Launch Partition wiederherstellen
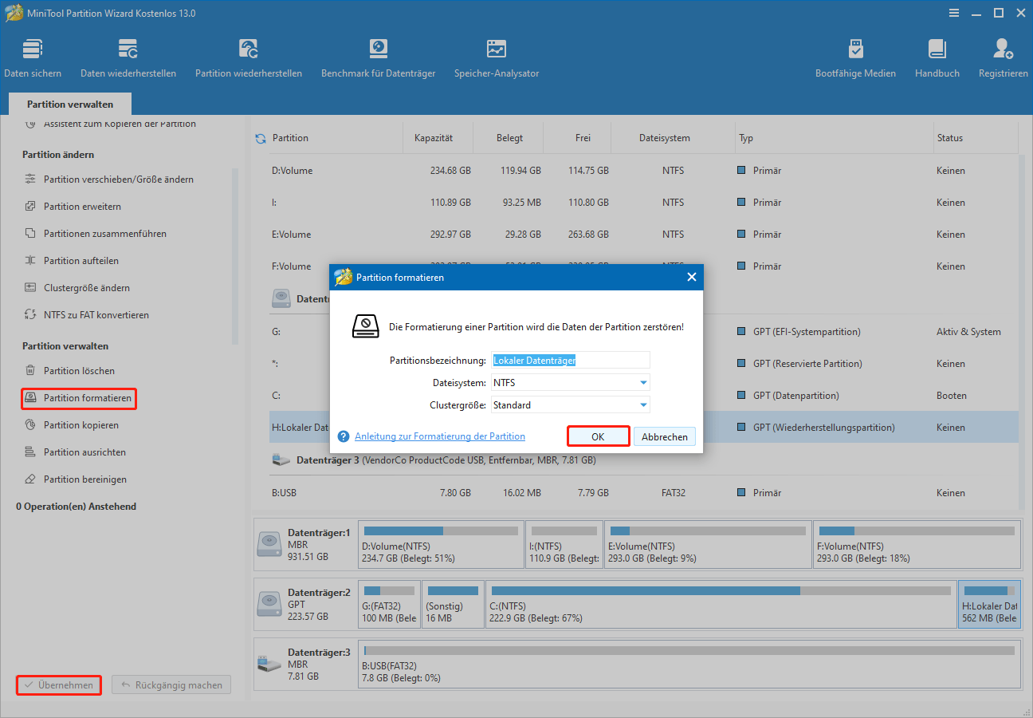This screenshot has width=1033, height=718. pyautogui.click(x=249, y=56)
